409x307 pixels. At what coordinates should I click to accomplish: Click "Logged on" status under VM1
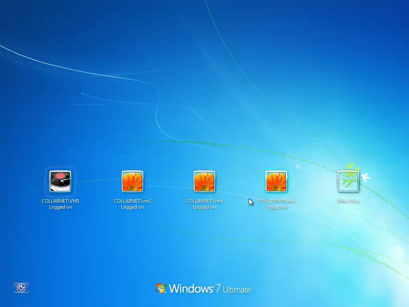(60, 207)
